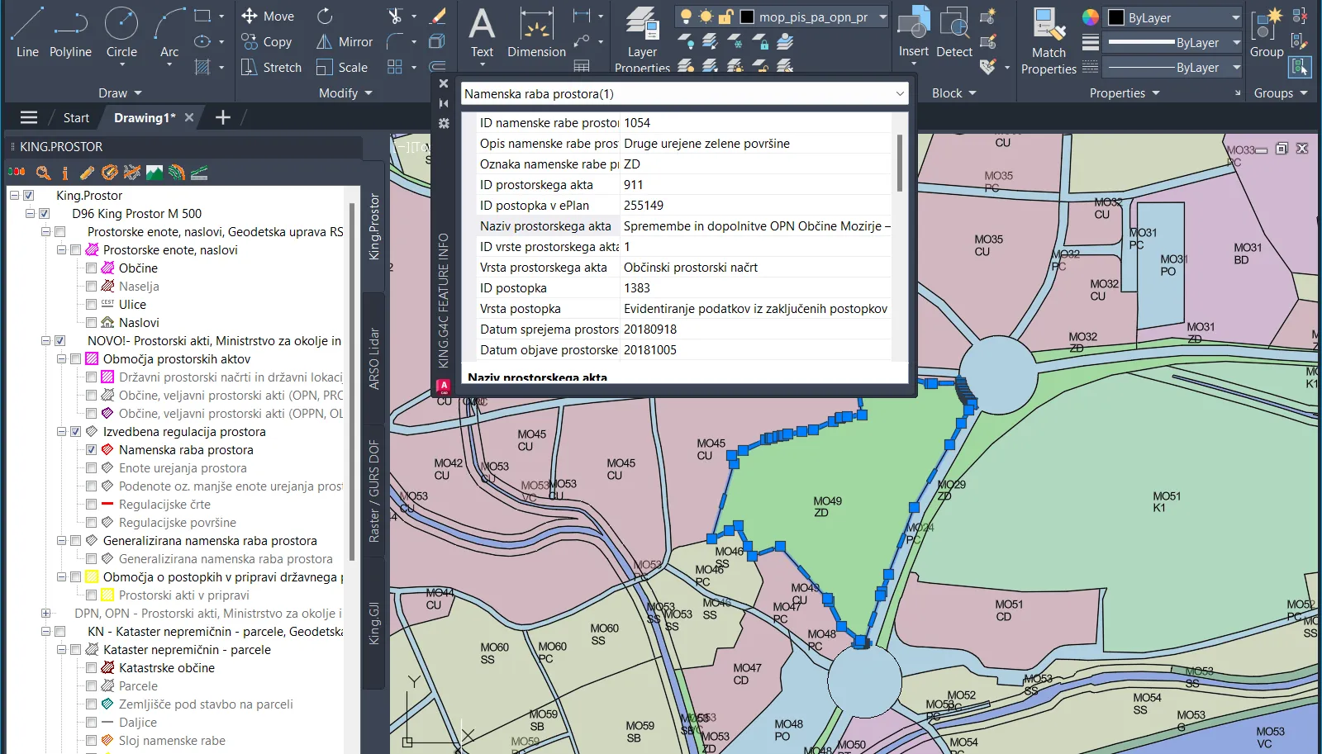
Task: Open the Dimension tool
Action: tap(536, 33)
